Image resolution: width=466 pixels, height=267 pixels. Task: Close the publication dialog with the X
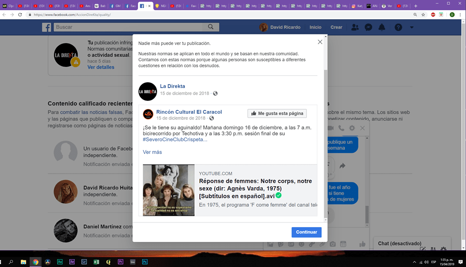(x=320, y=42)
